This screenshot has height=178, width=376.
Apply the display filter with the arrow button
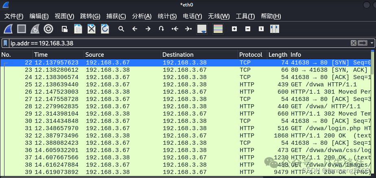pyautogui.click(x=363, y=43)
